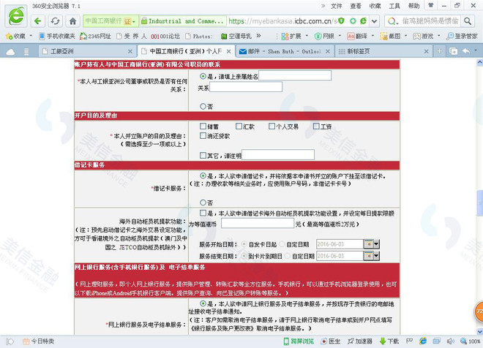The height and width of the screenshot is (348, 483).
Task: Open the 医生 doctor tool icon
Action: pos(331,341)
